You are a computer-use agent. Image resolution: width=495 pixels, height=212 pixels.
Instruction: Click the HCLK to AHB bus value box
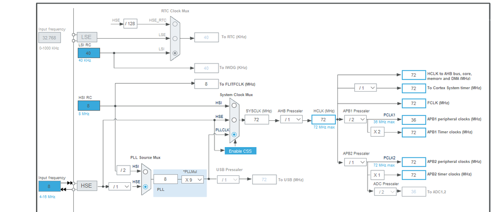(x=414, y=75)
